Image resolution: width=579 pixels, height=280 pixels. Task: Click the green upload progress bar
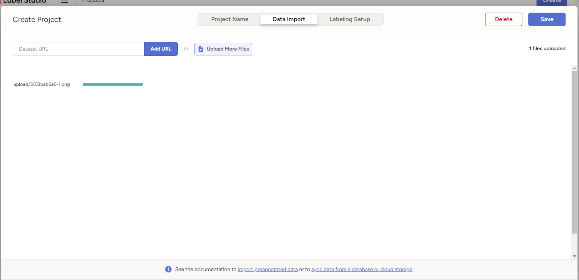(x=113, y=84)
